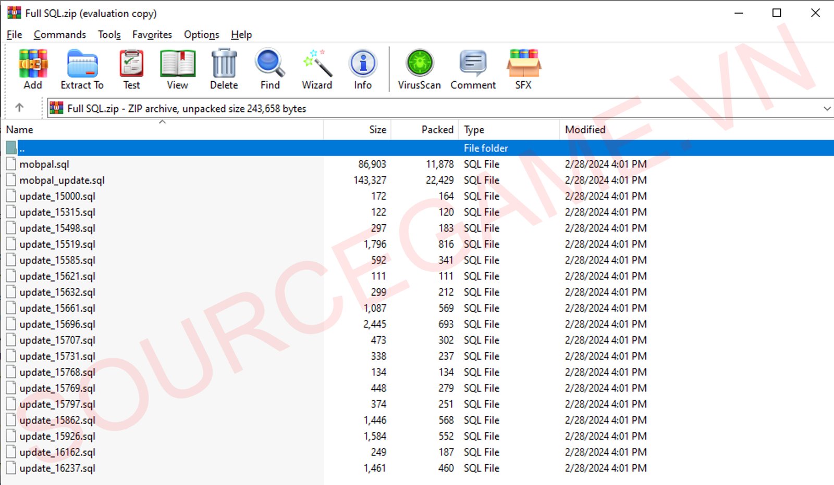Screen dimensions: 834x485
Task: Click the Extract To toolbar icon
Action: point(82,69)
